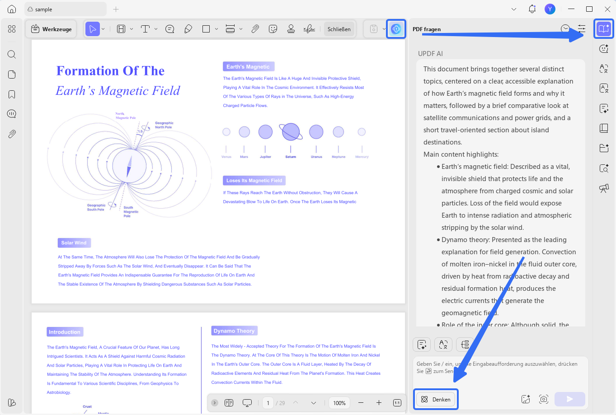Expand the save options dropdown arrow

point(384,29)
